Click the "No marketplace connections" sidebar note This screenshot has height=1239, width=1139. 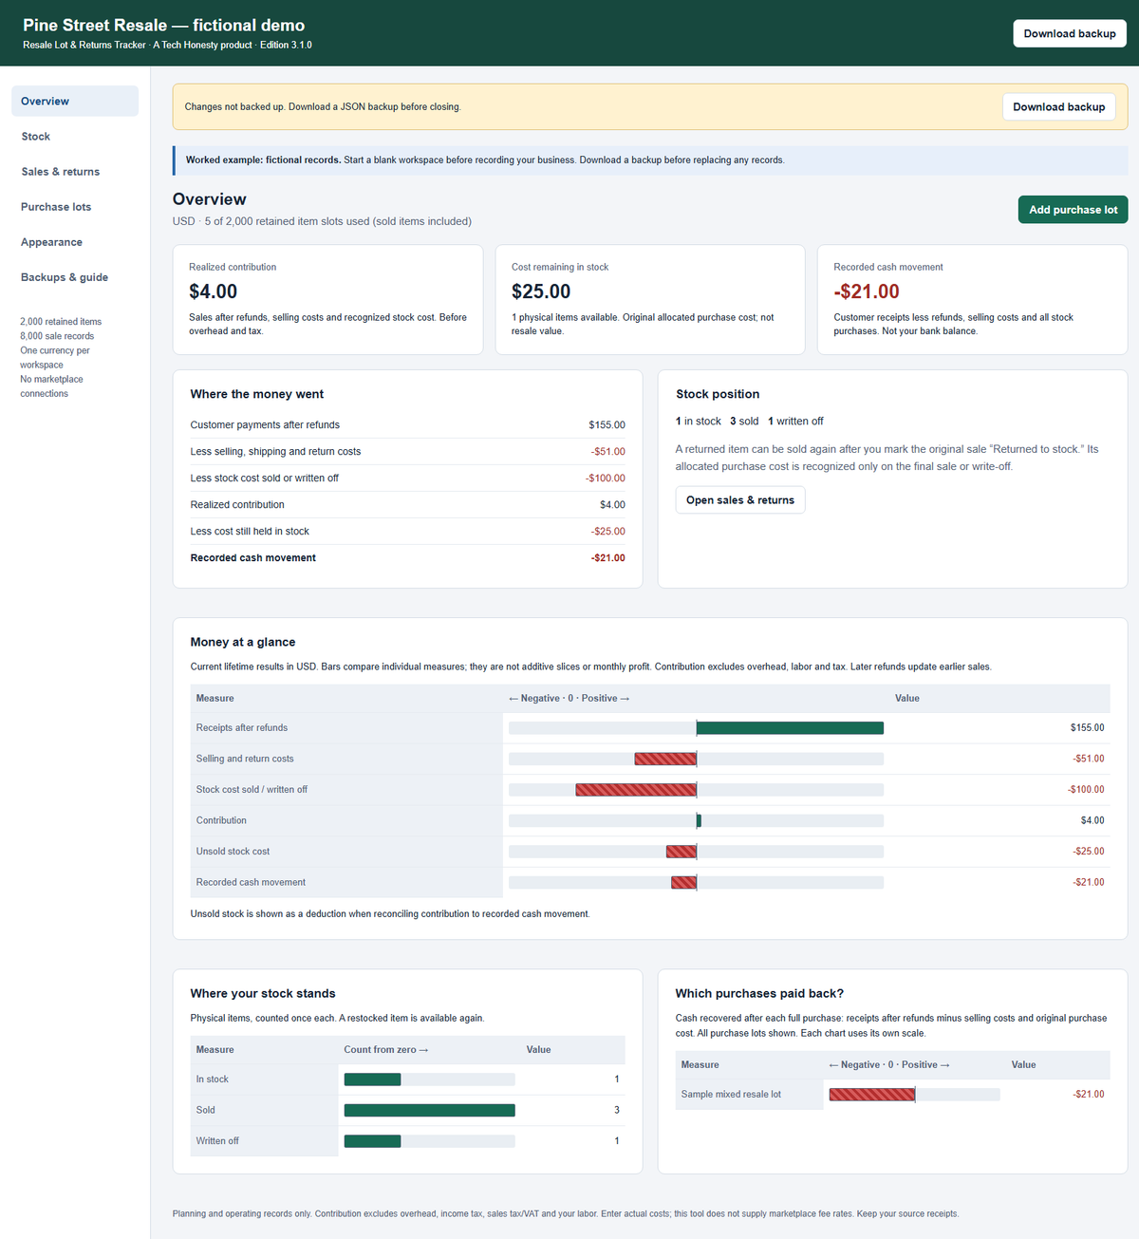(x=52, y=386)
